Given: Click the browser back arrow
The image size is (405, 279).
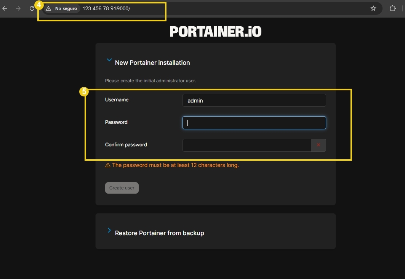Looking at the screenshot, I should (4, 8).
